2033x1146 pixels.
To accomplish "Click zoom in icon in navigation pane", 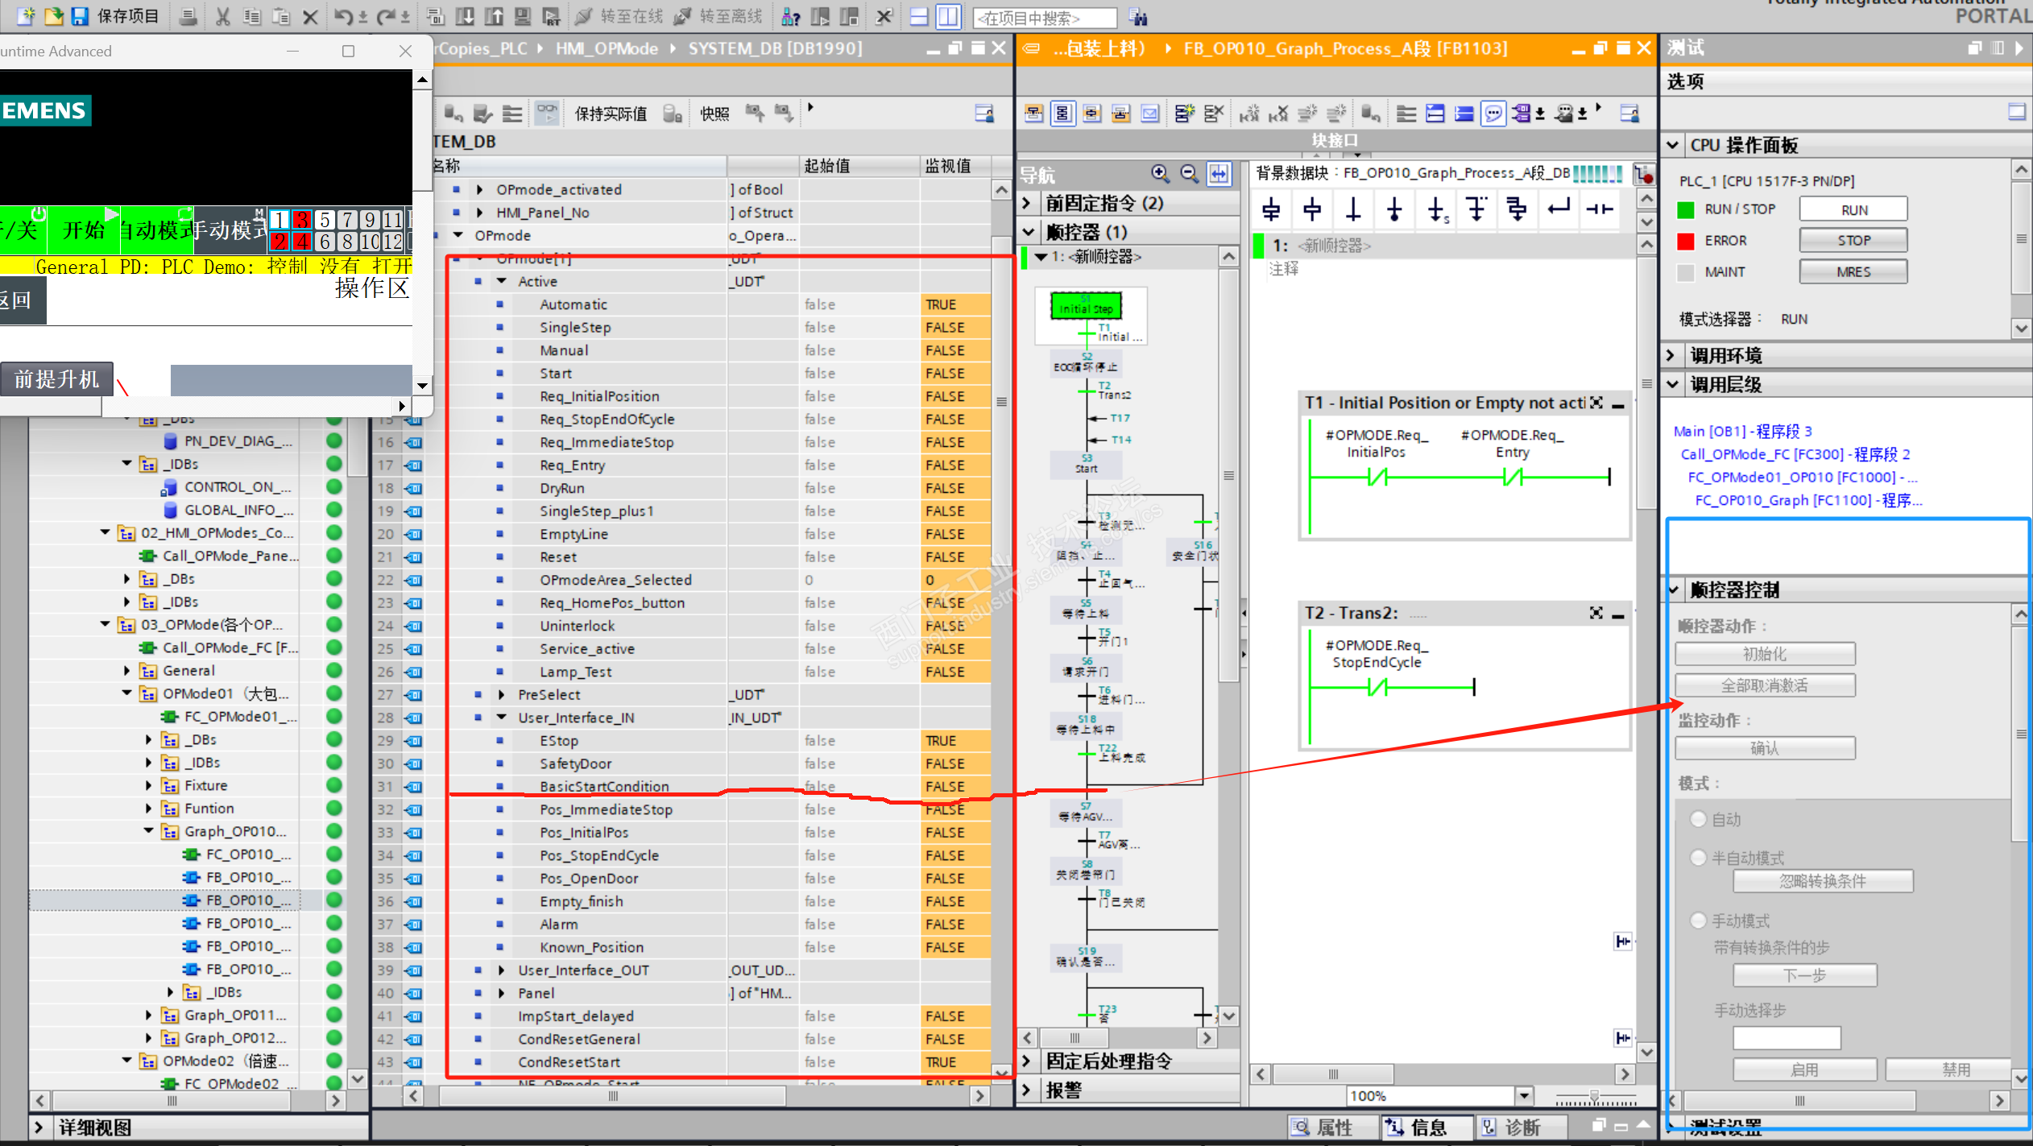I will pos(1160,174).
